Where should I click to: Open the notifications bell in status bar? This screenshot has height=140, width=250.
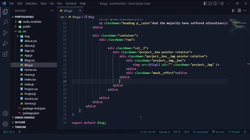[x=245, y=132]
